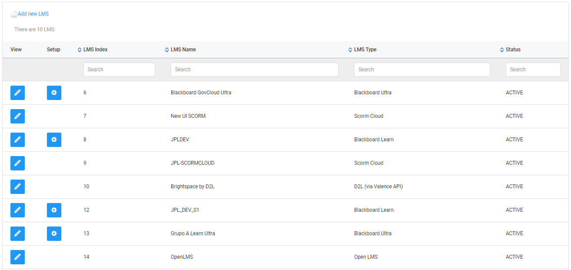
Task: Select the New UI SCORM name cell
Action: tap(188, 116)
